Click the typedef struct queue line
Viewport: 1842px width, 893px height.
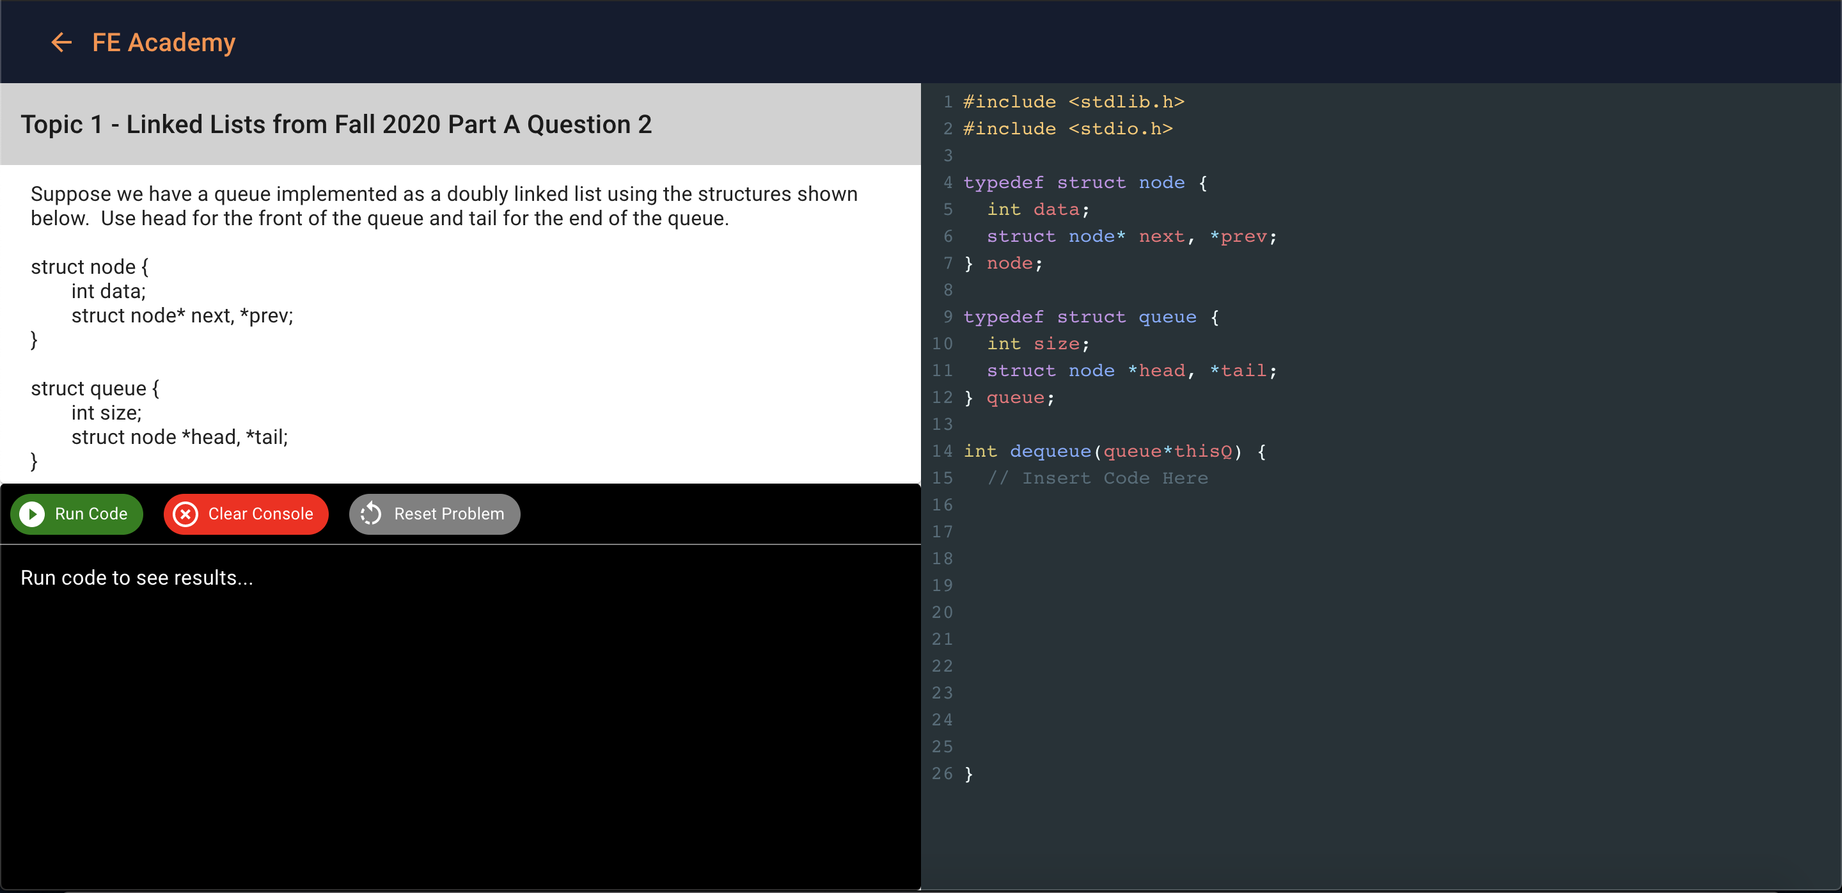pyautogui.click(x=1090, y=317)
